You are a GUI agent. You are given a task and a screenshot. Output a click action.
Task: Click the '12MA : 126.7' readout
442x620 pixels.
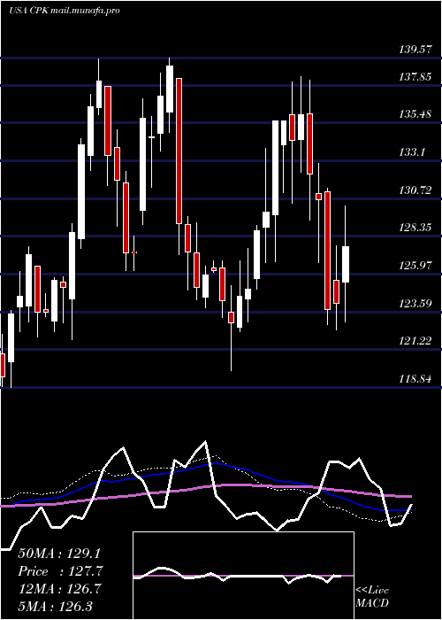point(59,589)
